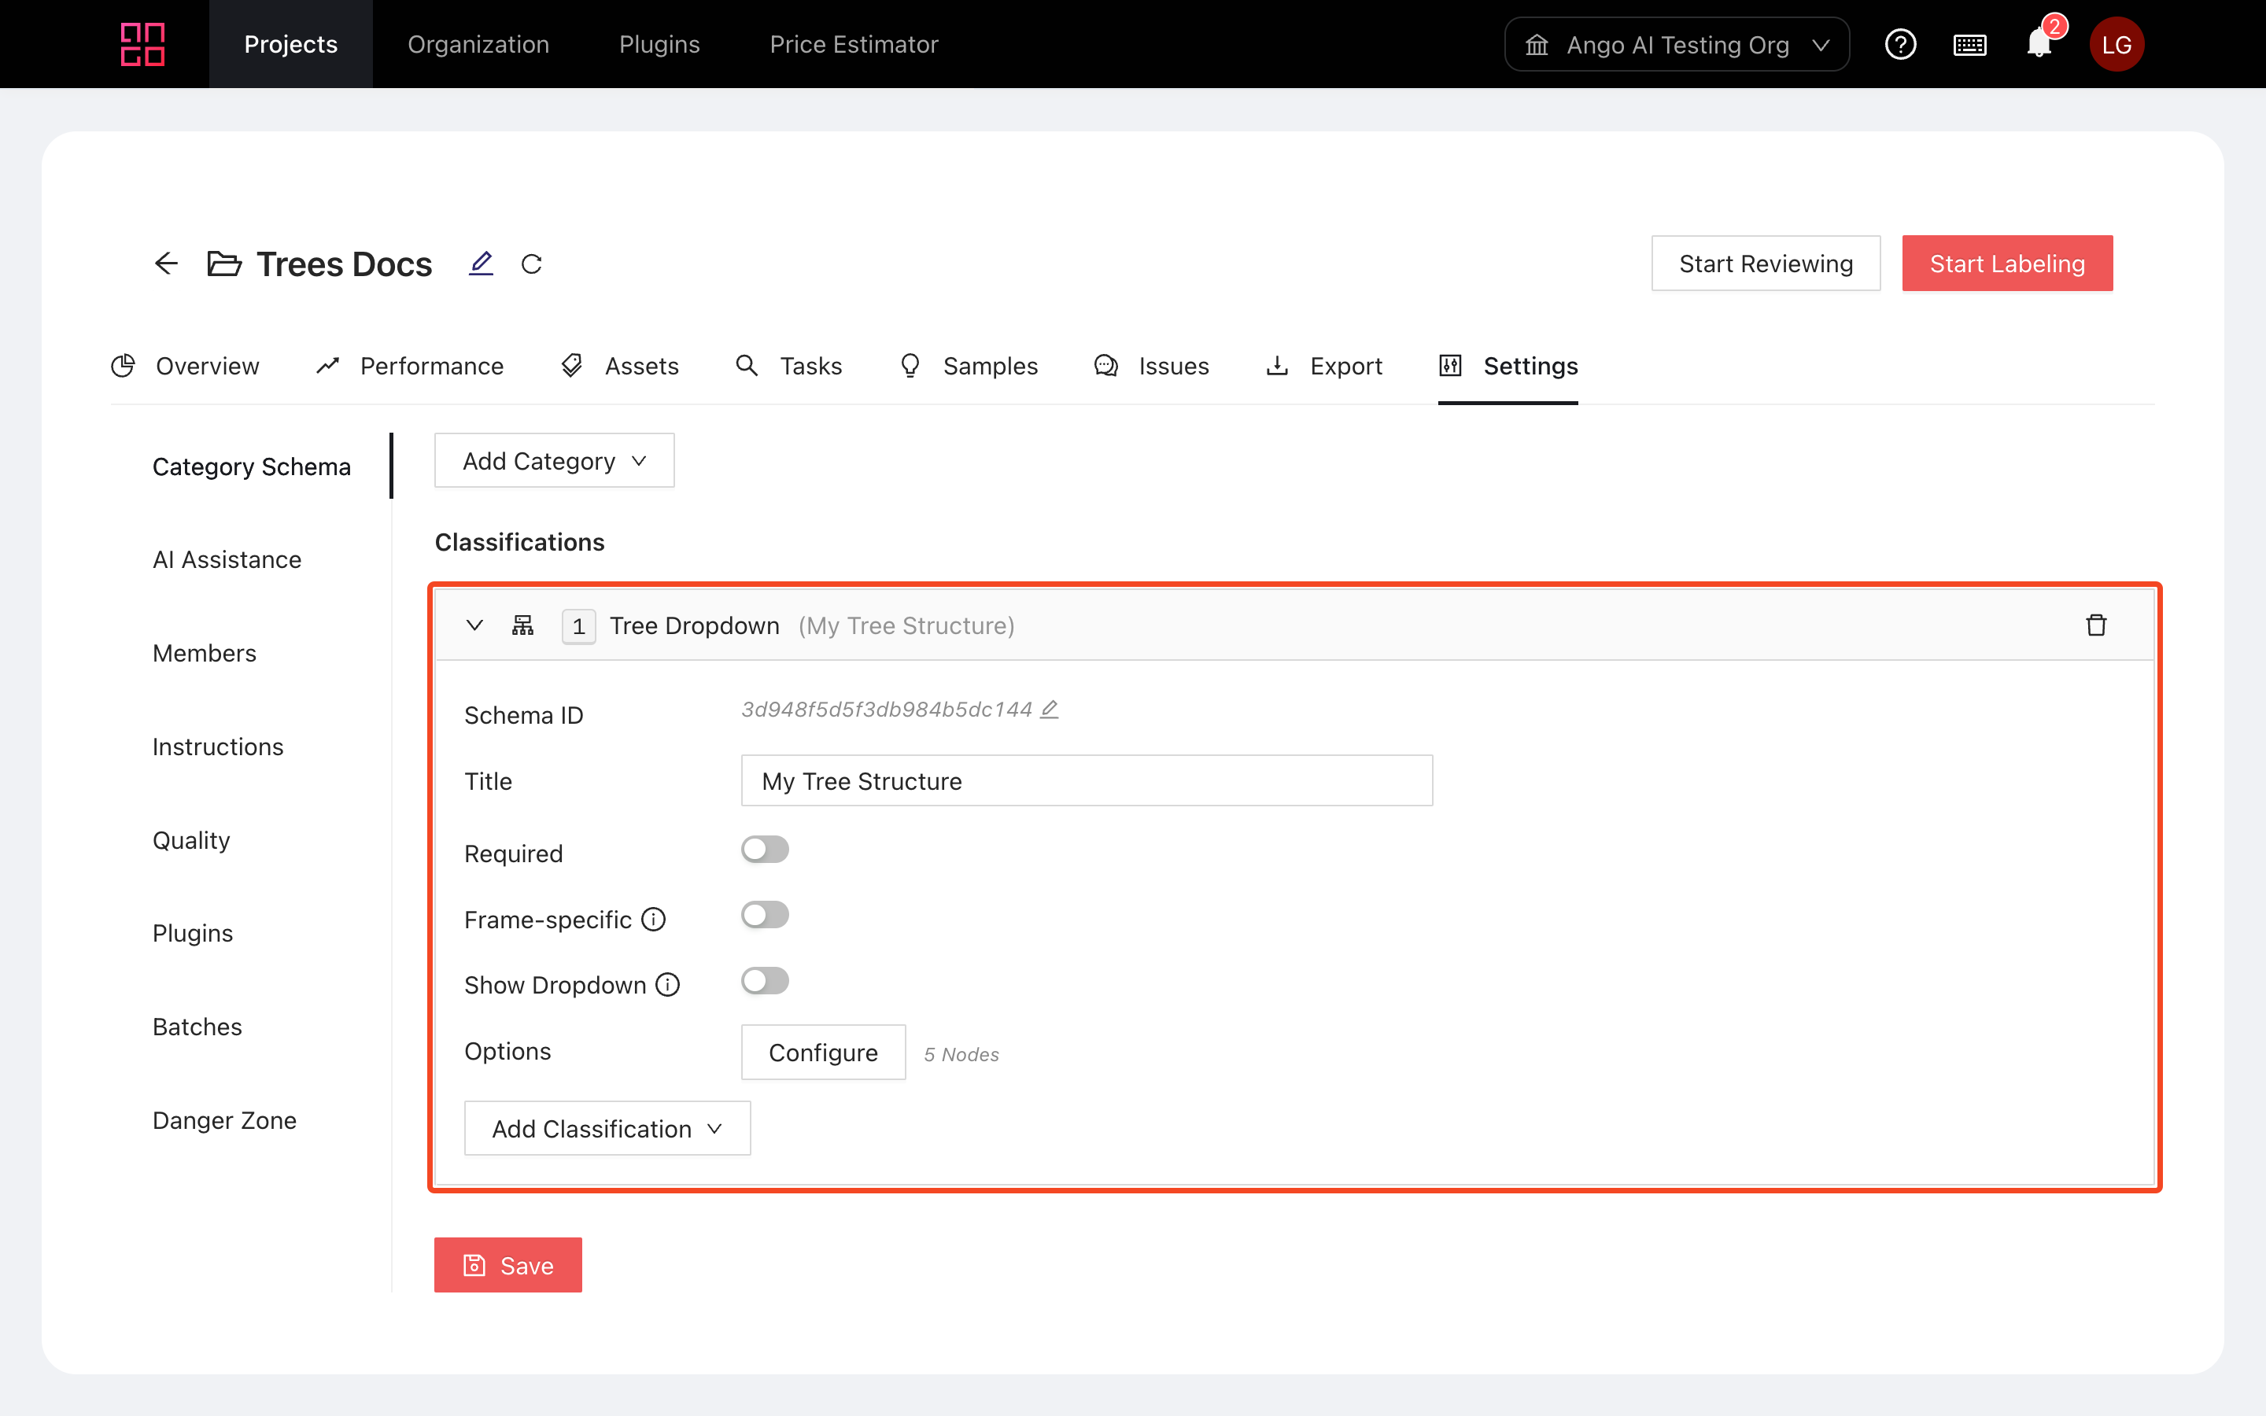The width and height of the screenshot is (2266, 1416).
Task: Click the refresh icon beside project title
Action: (x=531, y=264)
